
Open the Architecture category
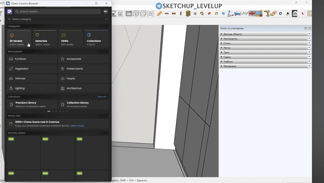(83, 88)
